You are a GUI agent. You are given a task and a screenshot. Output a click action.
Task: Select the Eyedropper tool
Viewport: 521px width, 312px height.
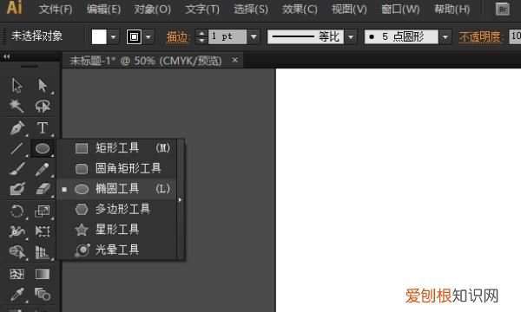coord(16,295)
